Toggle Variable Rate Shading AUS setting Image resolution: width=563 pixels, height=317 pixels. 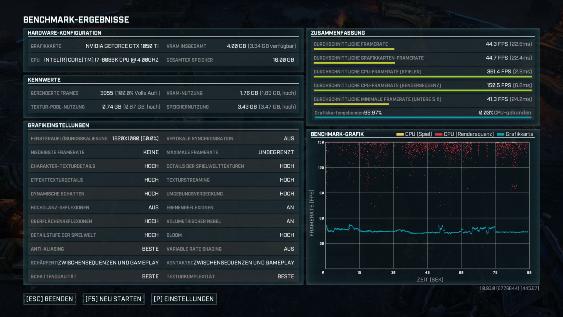[x=290, y=249]
